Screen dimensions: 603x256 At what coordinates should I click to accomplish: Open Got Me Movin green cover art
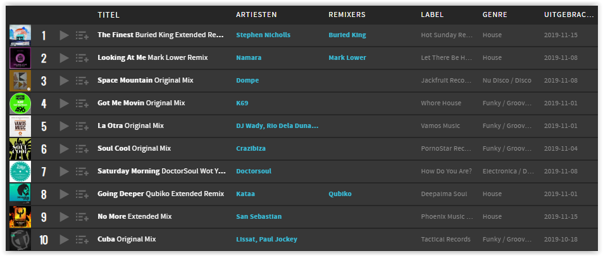tap(20, 103)
